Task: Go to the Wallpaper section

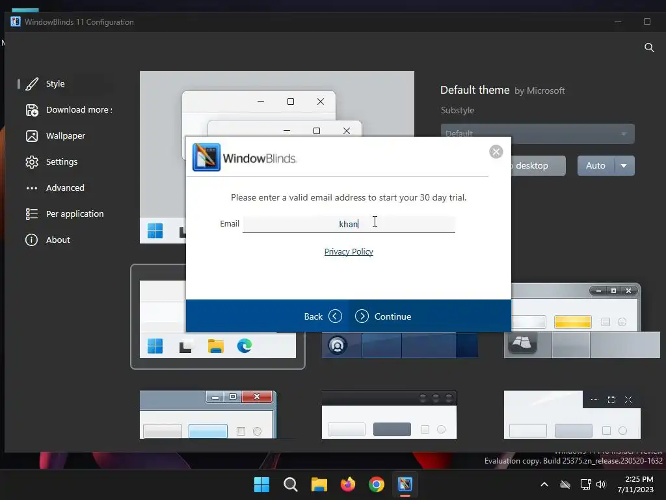Action: (x=64, y=135)
